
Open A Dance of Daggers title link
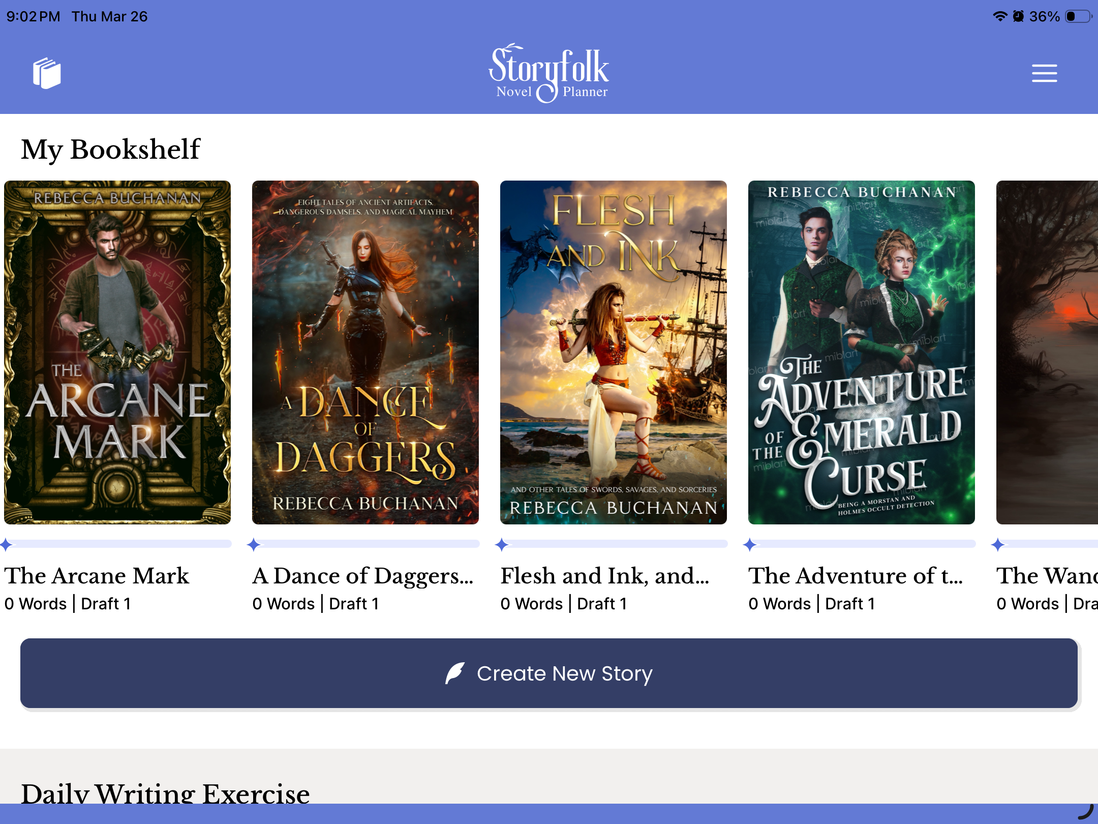click(363, 576)
